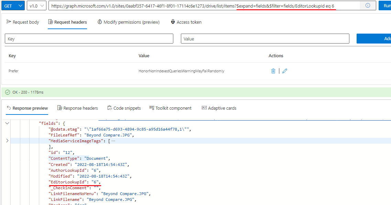Switch to the Response headers tab
Screen dimensions: 391x205
(x=77, y=108)
